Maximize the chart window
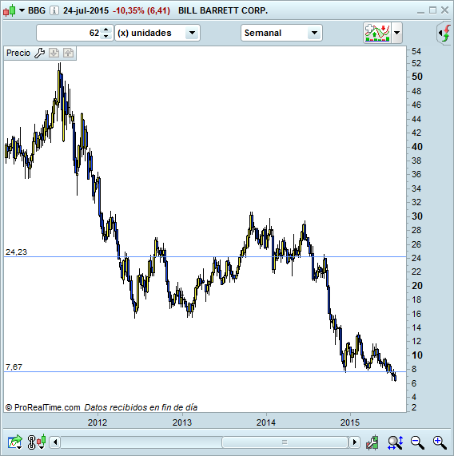 pyautogui.click(x=432, y=10)
